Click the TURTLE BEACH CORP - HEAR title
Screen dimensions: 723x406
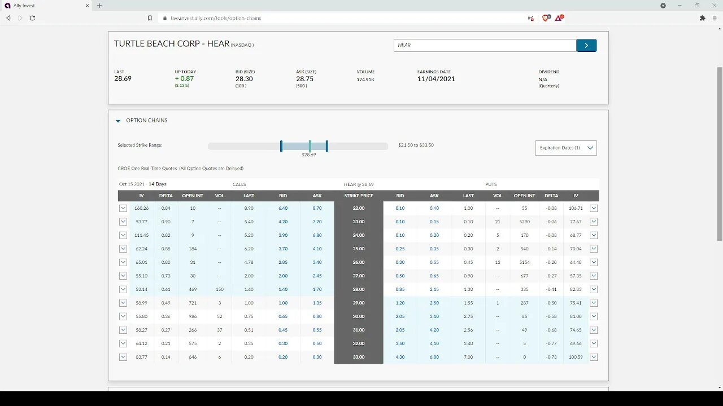[172, 44]
